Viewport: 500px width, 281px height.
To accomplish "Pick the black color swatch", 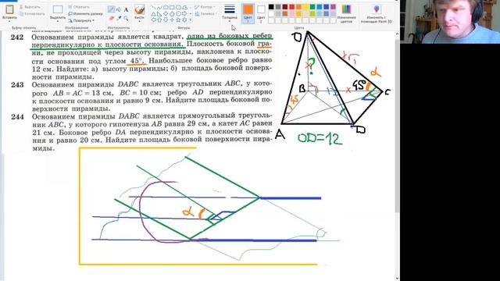I will [271, 7].
